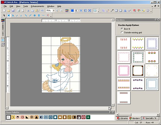This screenshot has height=125, width=161.
Task: Select the red C specialty stitch tool
Action: [x=48, y=15]
